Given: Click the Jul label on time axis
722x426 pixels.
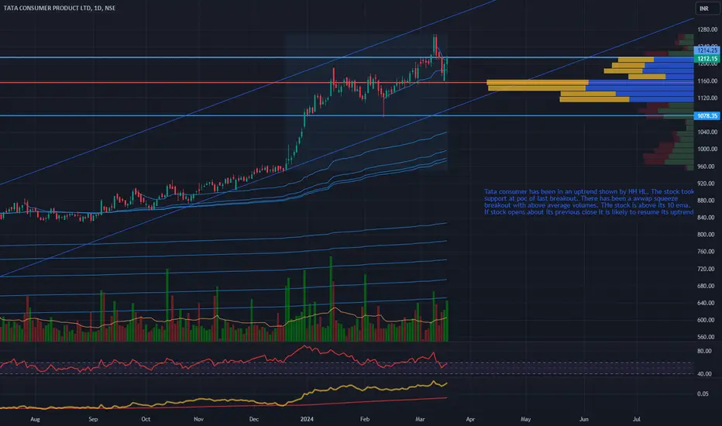Looking at the screenshot, I should [x=636, y=419].
